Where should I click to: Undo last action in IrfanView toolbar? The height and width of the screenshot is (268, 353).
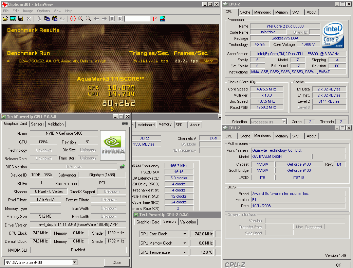coord(62,19)
